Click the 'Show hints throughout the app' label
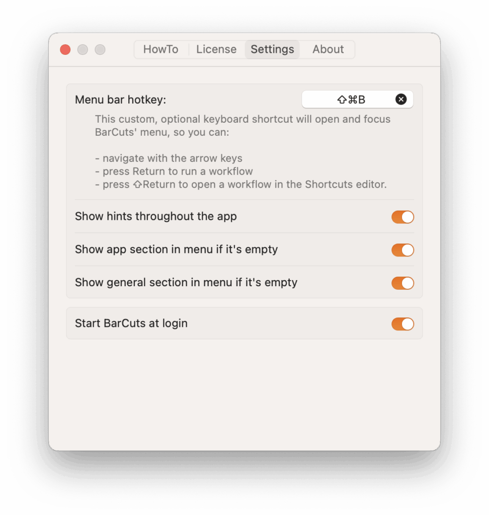The width and height of the screenshot is (489, 515). coord(156,216)
